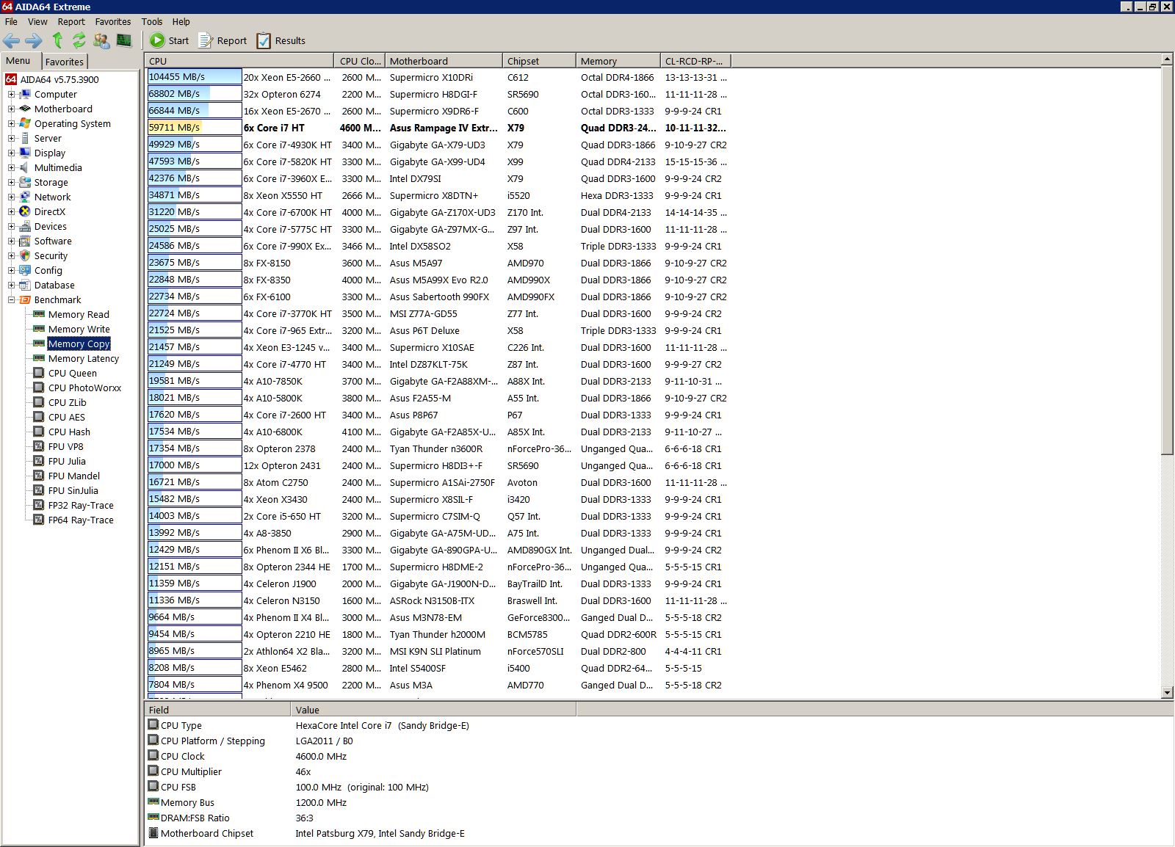Open the View menu
The height and width of the screenshot is (847, 1175).
click(x=37, y=21)
